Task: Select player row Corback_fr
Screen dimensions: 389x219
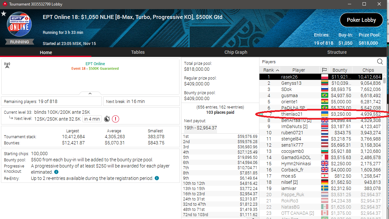Action: [321, 170]
